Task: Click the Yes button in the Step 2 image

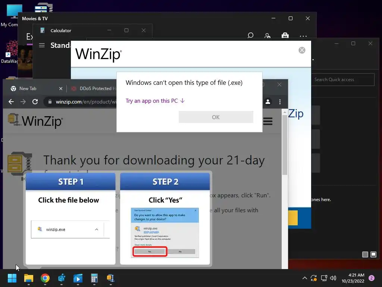Action: tap(150, 251)
